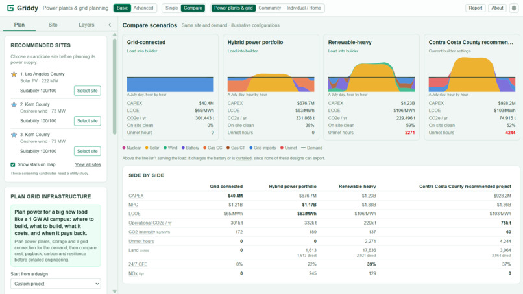Select site for Los Angeles County
The width and height of the screenshot is (523, 294).
[88, 91]
